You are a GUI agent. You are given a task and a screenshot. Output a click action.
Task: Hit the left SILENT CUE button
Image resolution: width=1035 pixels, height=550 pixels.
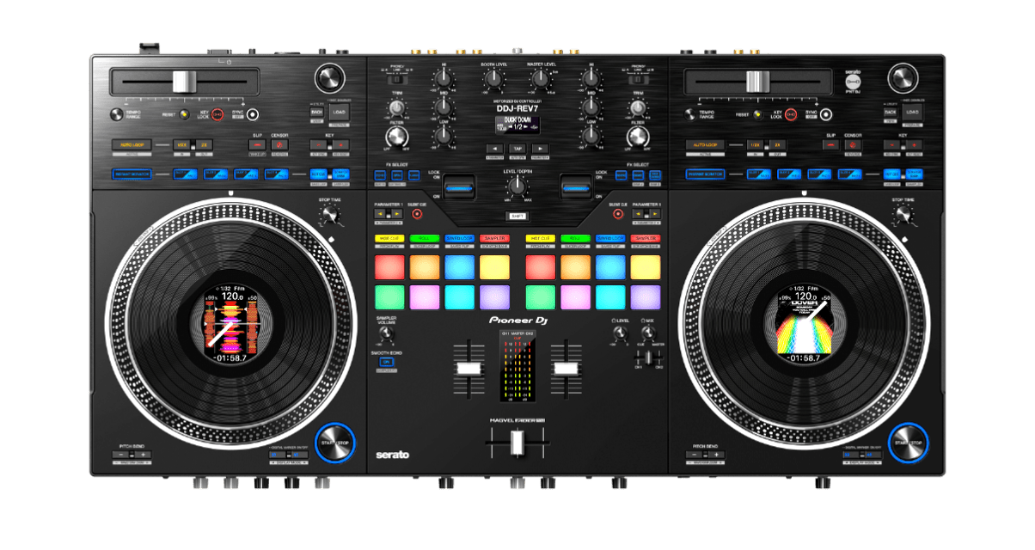pyautogui.click(x=417, y=213)
